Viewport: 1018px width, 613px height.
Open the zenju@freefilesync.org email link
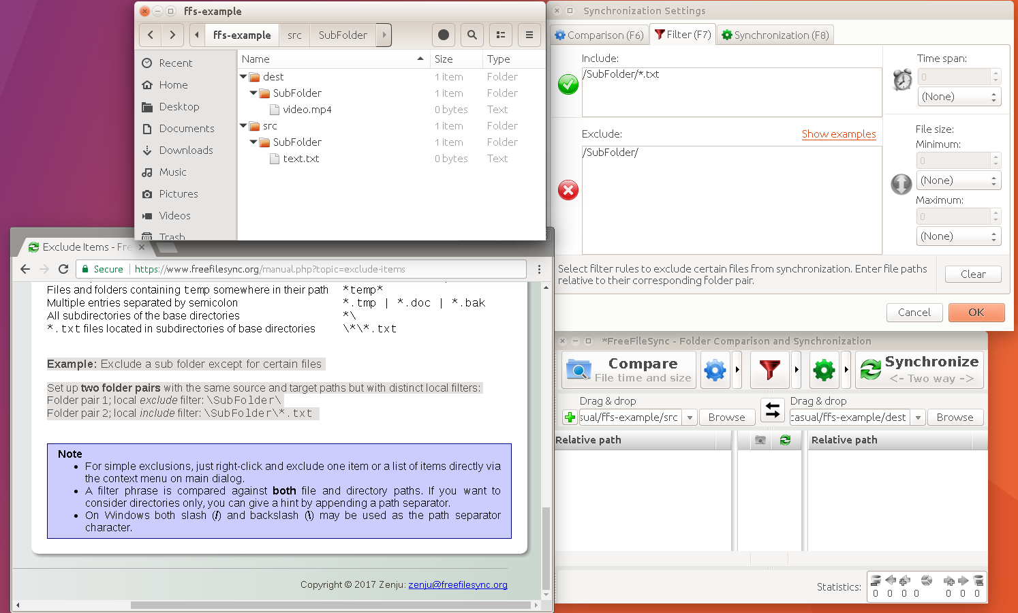458,584
